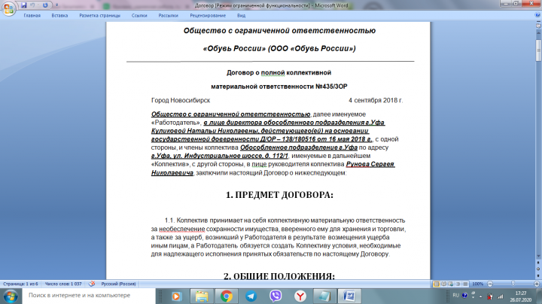The image size is (542, 304).
Task: Open word count 'Число слов: 1 037'
Action: click(x=63, y=284)
